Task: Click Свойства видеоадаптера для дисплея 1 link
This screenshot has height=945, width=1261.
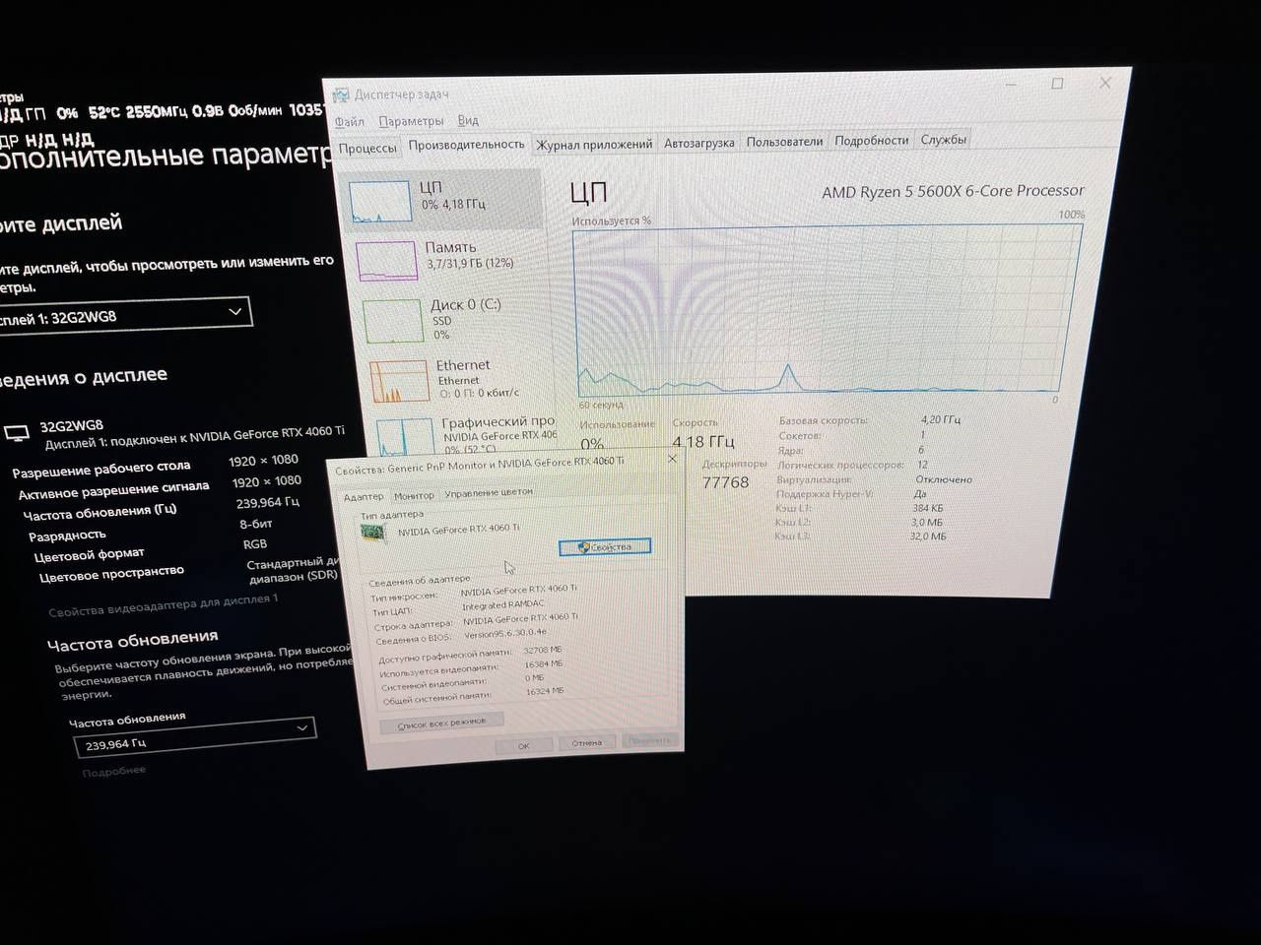Action: pos(164,605)
